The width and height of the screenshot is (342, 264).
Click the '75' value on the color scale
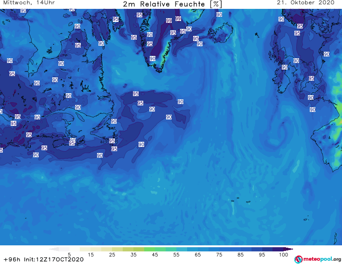point(219,255)
